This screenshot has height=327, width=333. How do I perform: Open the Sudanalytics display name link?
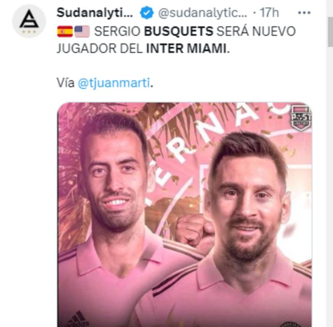[x=95, y=13]
